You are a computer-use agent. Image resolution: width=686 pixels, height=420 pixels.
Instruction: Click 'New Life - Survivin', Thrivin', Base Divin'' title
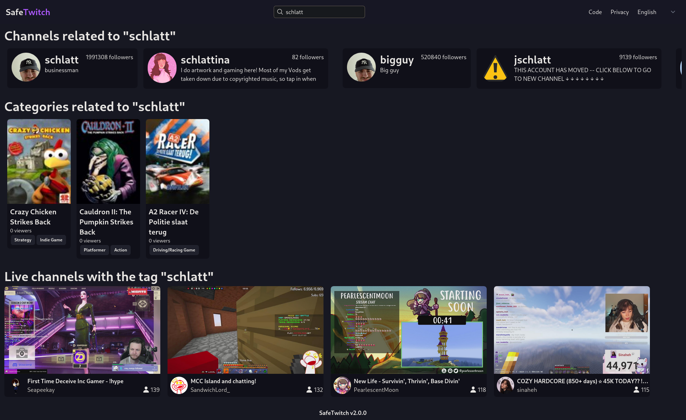click(x=407, y=381)
